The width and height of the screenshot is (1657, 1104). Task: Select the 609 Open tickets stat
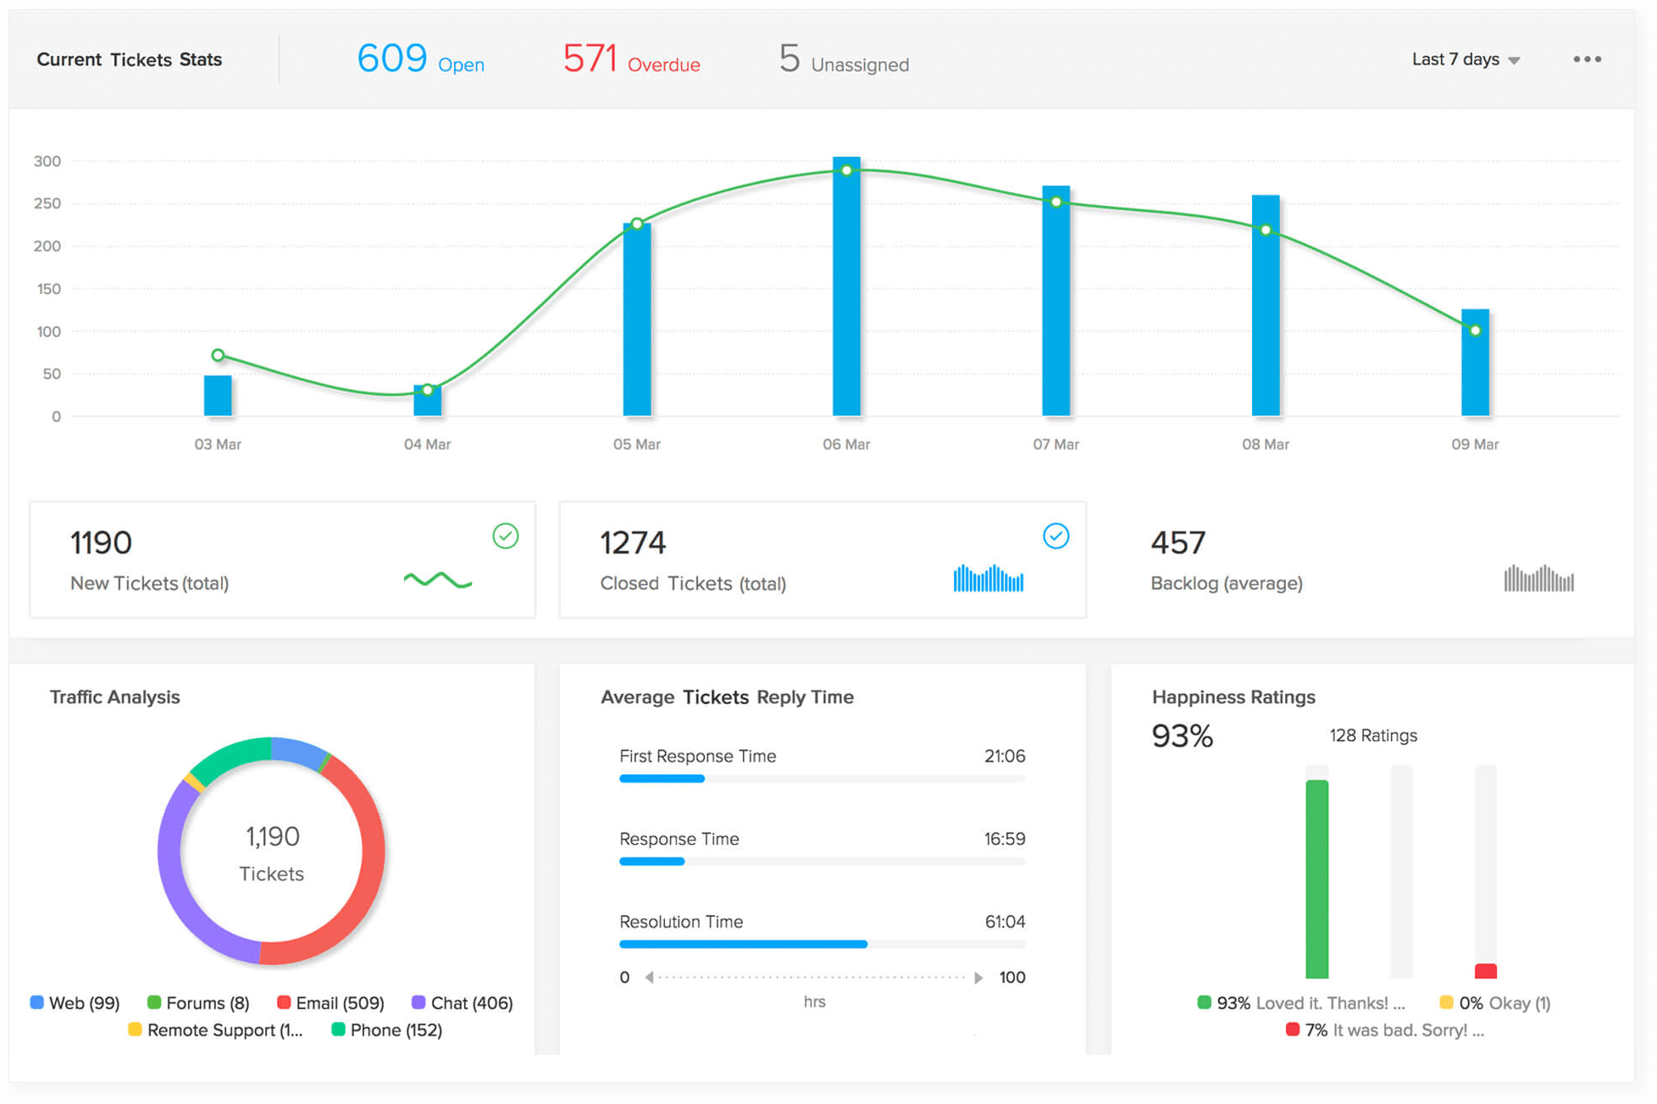click(x=420, y=59)
